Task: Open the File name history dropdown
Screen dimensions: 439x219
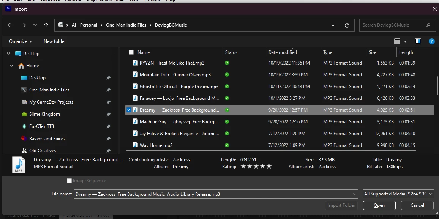Action: point(355,194)
